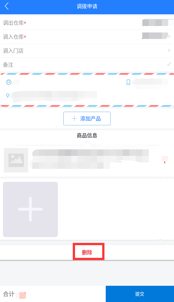Select the 商品信息 section header
174x302 pixels.
click(x=87, y=136)
